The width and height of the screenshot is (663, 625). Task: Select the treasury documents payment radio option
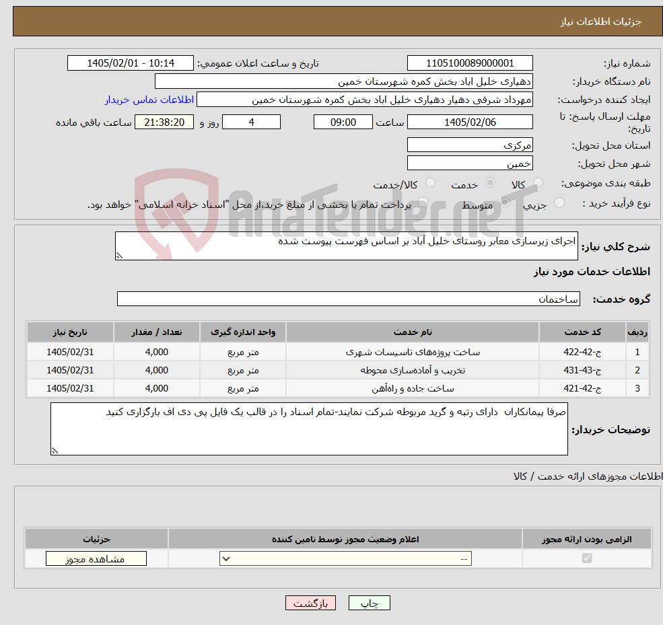pos(423,203)
